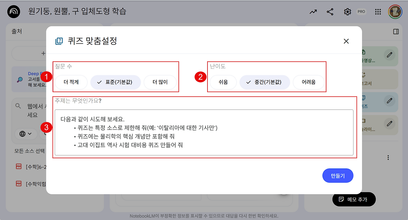The width and height of the screenshot is (408, 220).
Task: Close the 퀴즈 맞춤설정 dialog
Action: click(346, 41)
